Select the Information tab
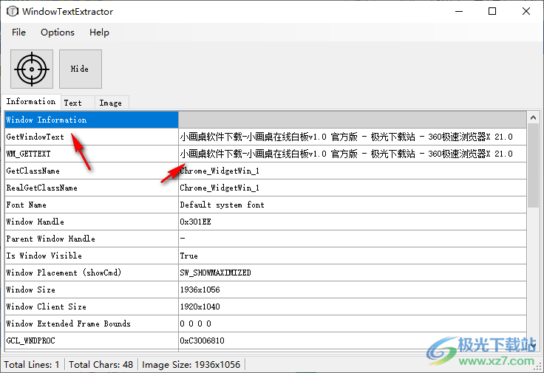 tap(31, 102)
